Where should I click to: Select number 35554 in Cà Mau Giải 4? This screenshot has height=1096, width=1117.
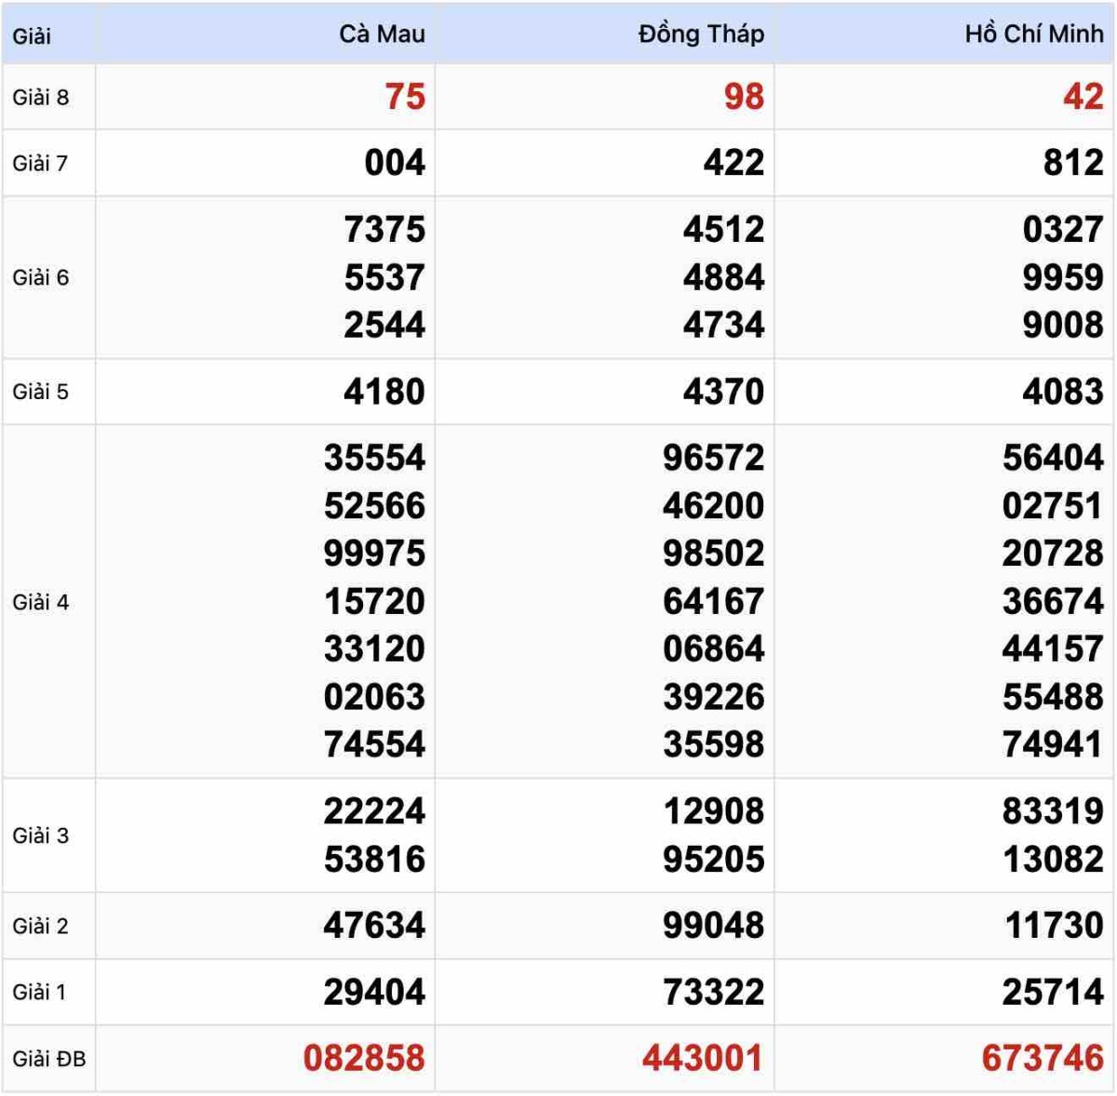point(374,458)
